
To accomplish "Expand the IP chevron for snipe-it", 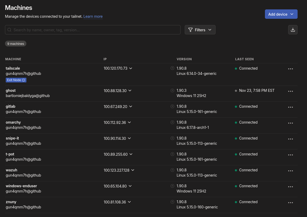I will point(129,138).
